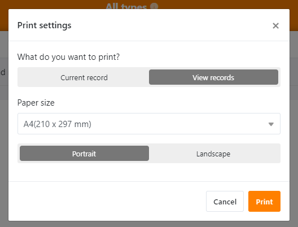
Task: Select View records print option
Action: pos(213,77)
